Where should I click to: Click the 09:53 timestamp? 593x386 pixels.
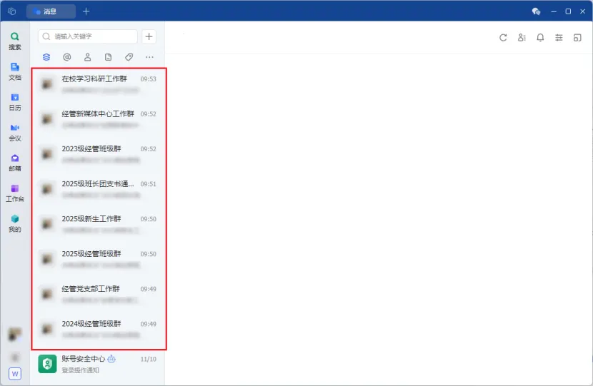coord(149,79)
